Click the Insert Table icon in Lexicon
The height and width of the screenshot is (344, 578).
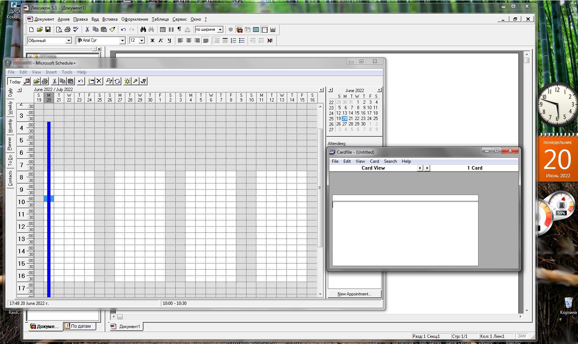click(163, 30)
